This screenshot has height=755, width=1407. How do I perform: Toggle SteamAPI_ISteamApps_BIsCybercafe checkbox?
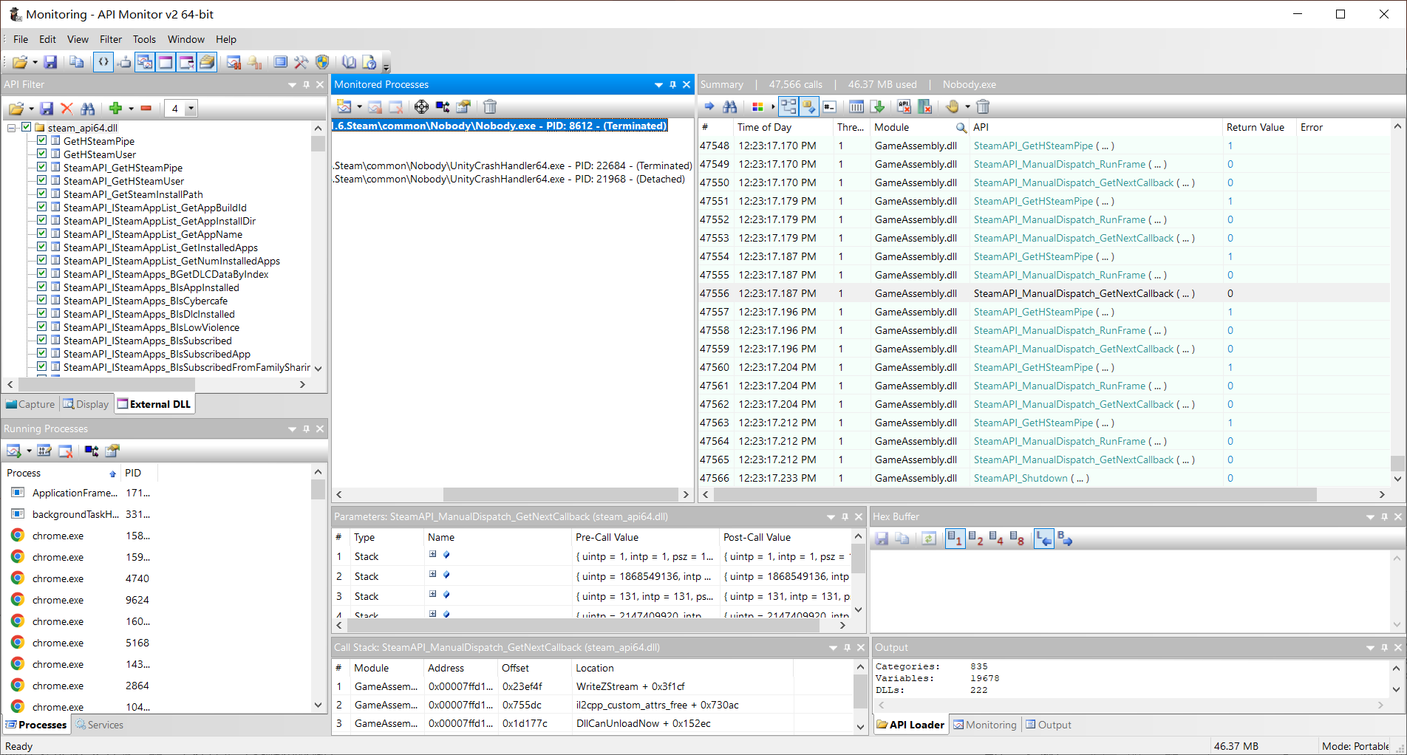(x=42, y=300)
